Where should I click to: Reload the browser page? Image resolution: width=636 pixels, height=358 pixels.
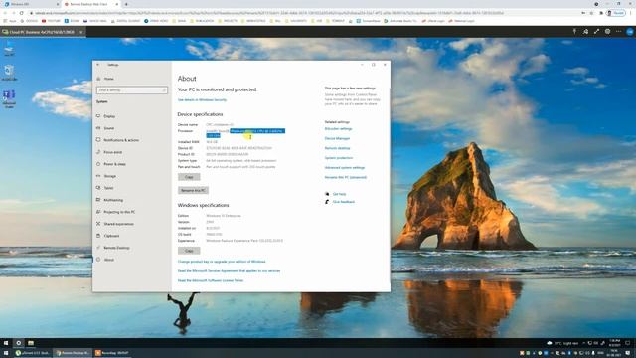tap(22, 13)
